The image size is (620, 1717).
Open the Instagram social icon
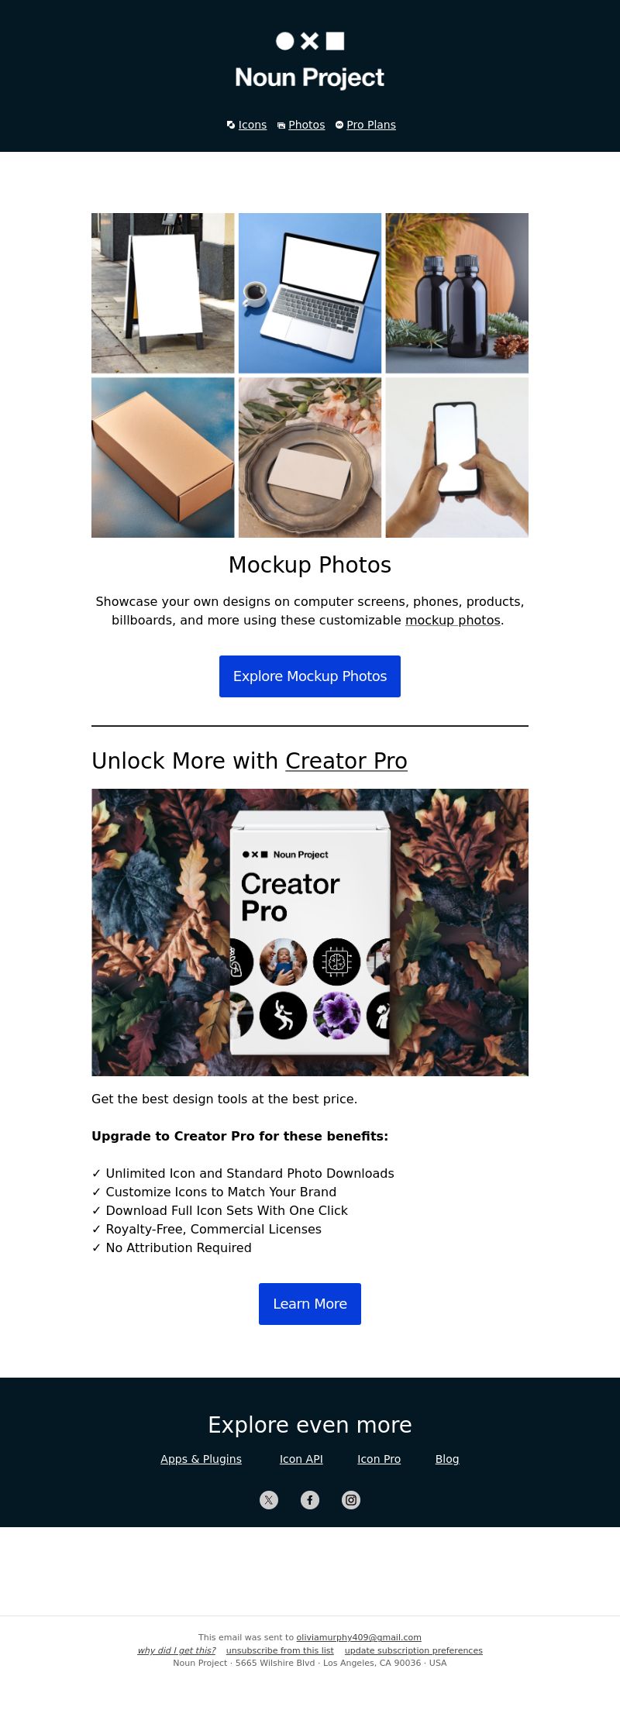pos(351,1500)
